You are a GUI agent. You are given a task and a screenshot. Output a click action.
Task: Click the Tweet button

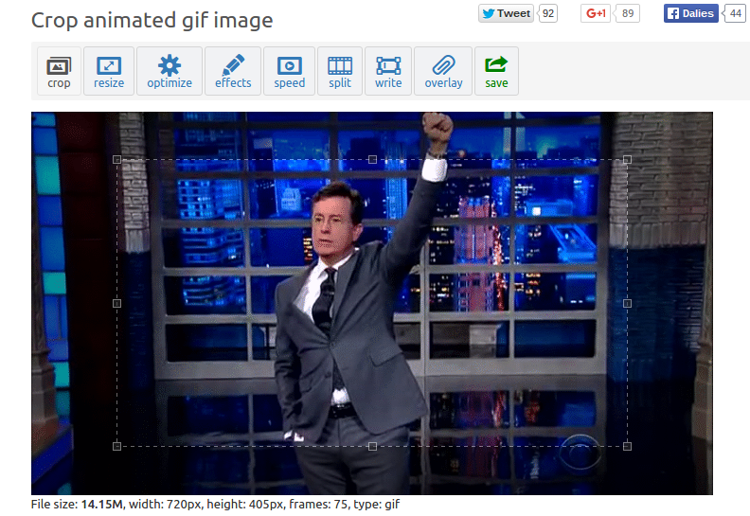click(506, 13)
